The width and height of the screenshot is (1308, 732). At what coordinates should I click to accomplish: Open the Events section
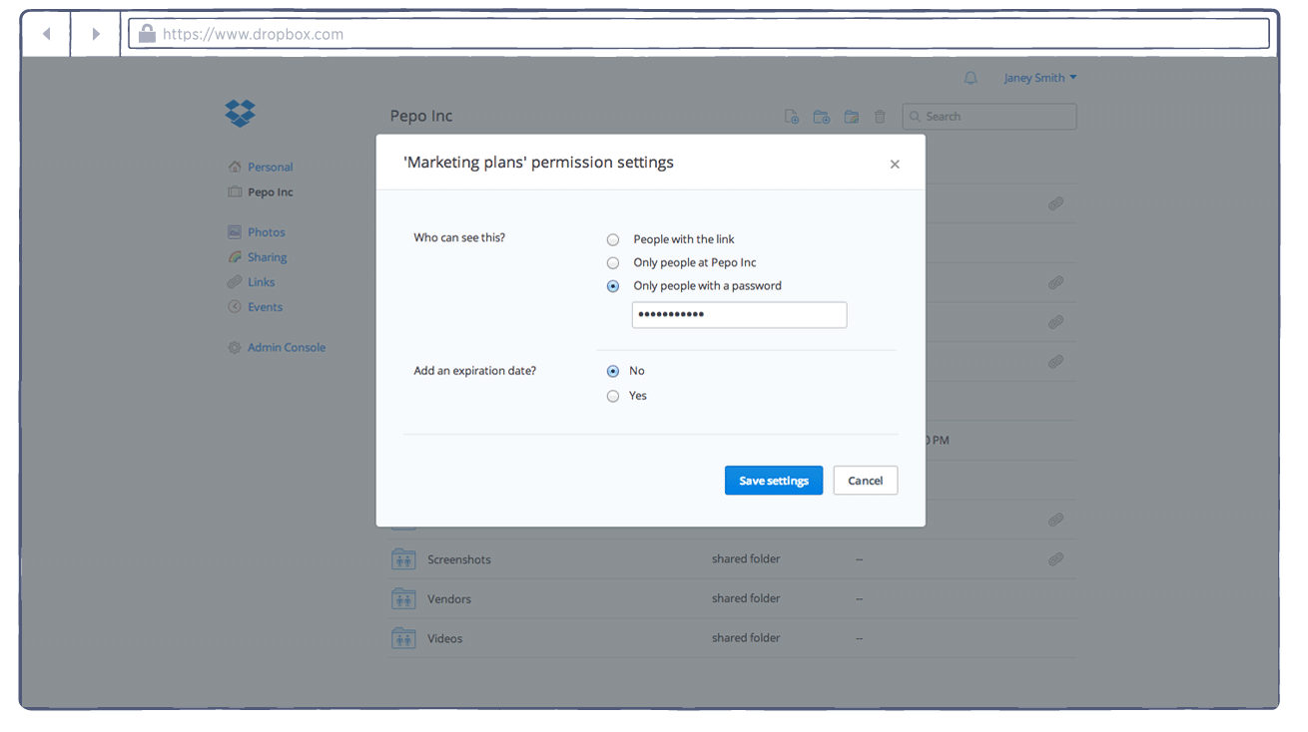tap(263, 306)
